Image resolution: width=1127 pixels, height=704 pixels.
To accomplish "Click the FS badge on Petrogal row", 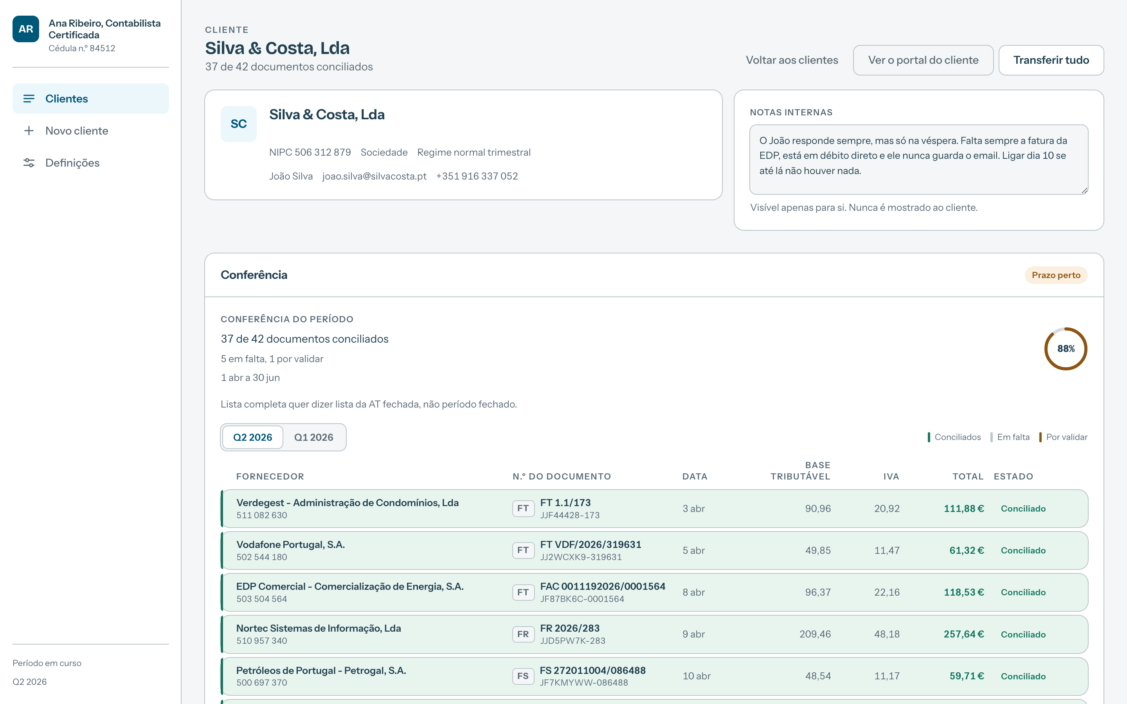I will [523, 676].
